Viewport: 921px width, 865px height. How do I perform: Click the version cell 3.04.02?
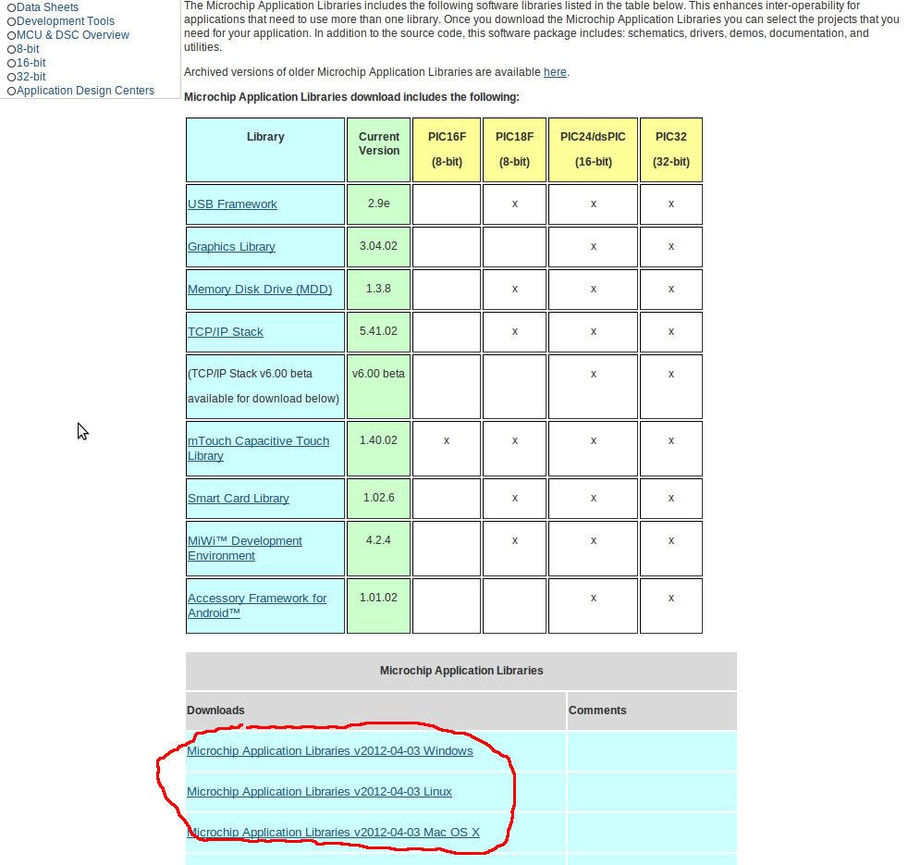click(379, 247)
